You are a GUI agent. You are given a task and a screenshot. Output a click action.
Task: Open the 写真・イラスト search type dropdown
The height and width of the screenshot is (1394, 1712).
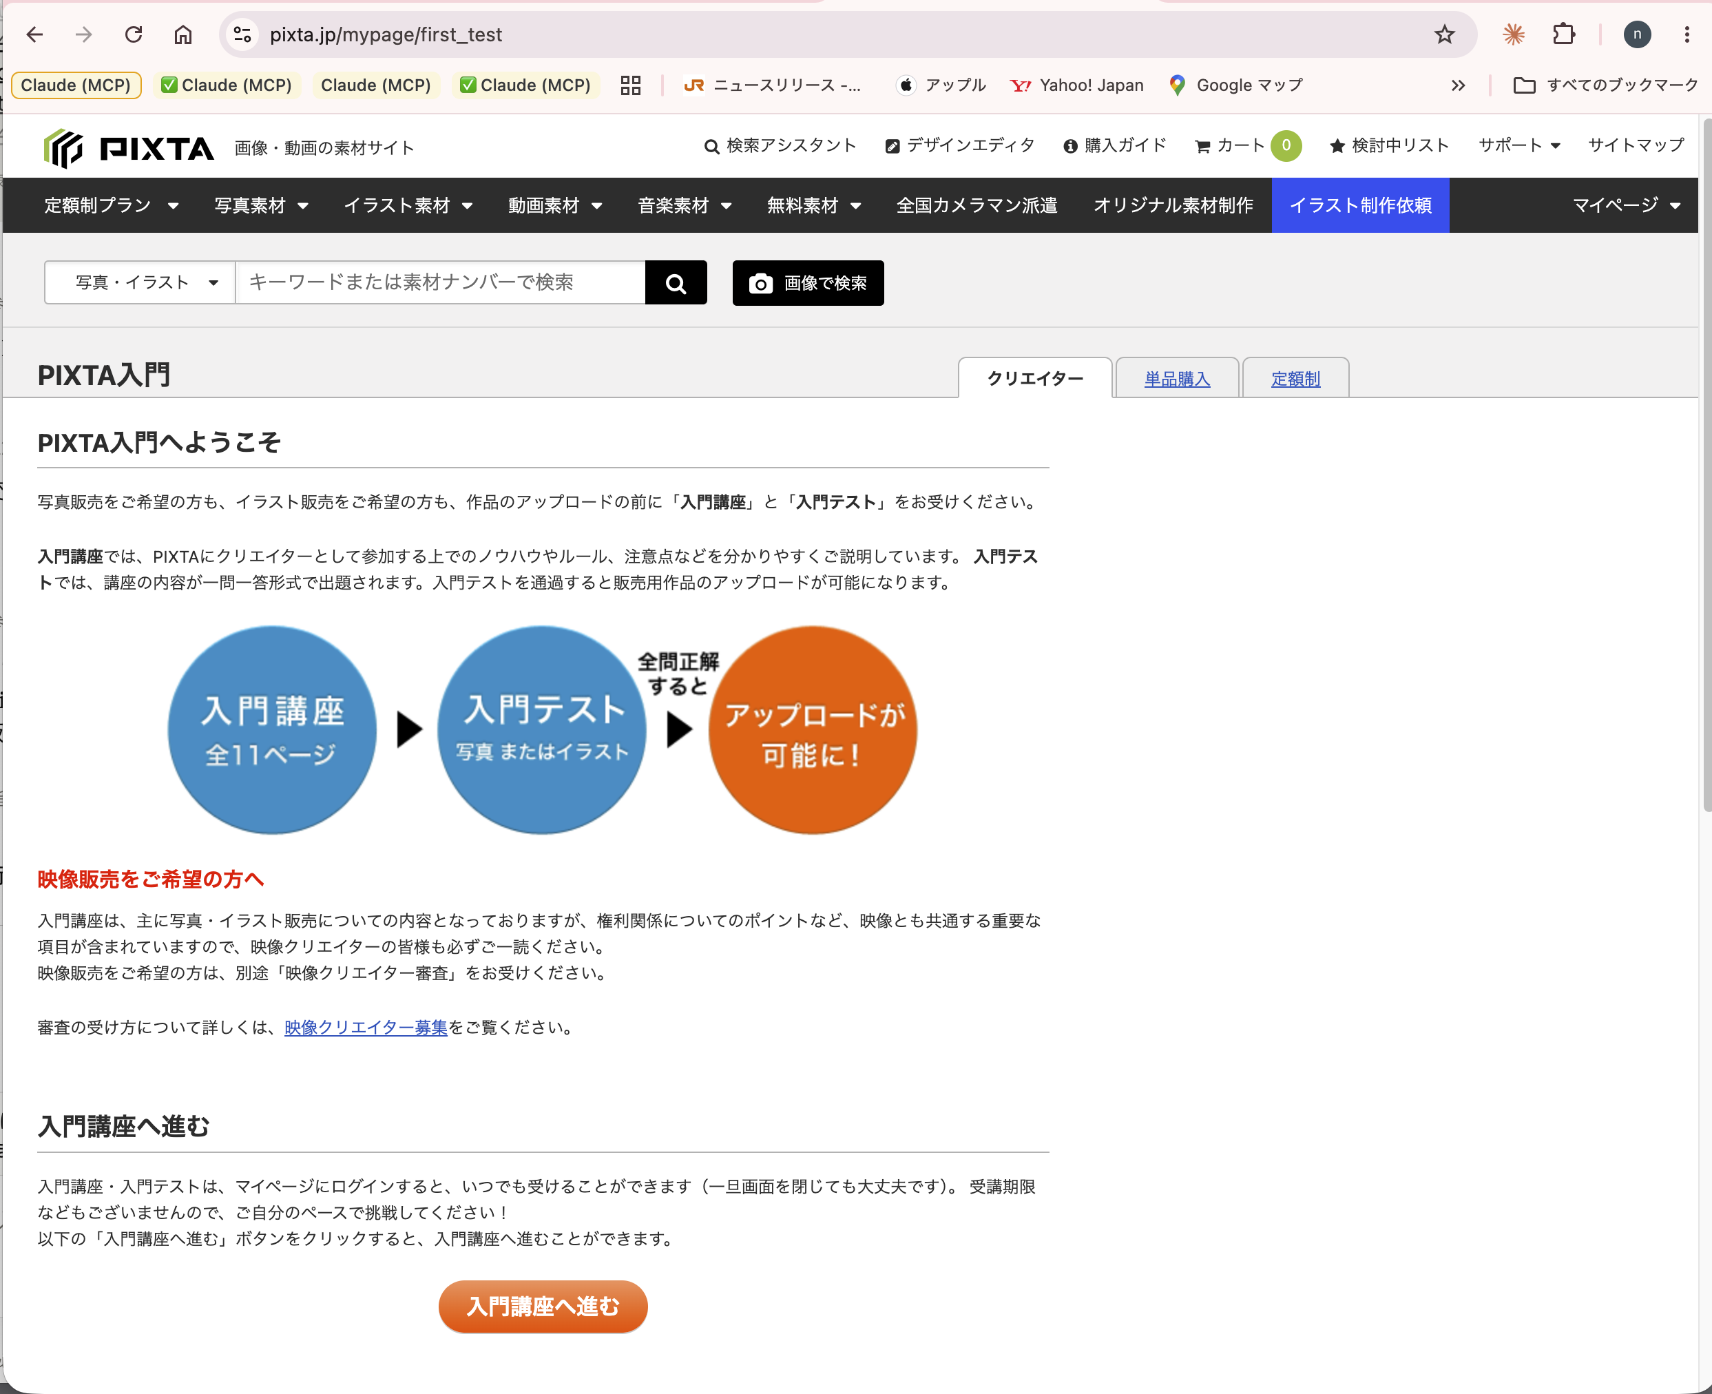(140, 282)
